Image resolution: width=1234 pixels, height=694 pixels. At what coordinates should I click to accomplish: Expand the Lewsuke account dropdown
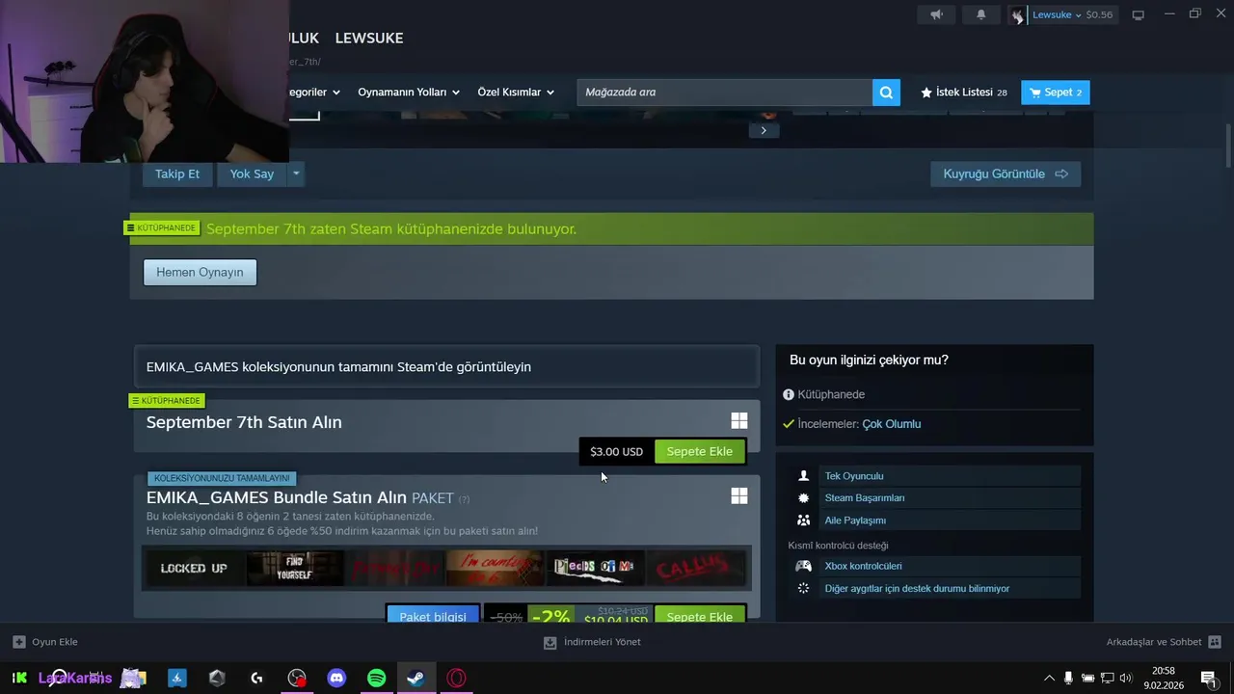(x=1078, y=15)
